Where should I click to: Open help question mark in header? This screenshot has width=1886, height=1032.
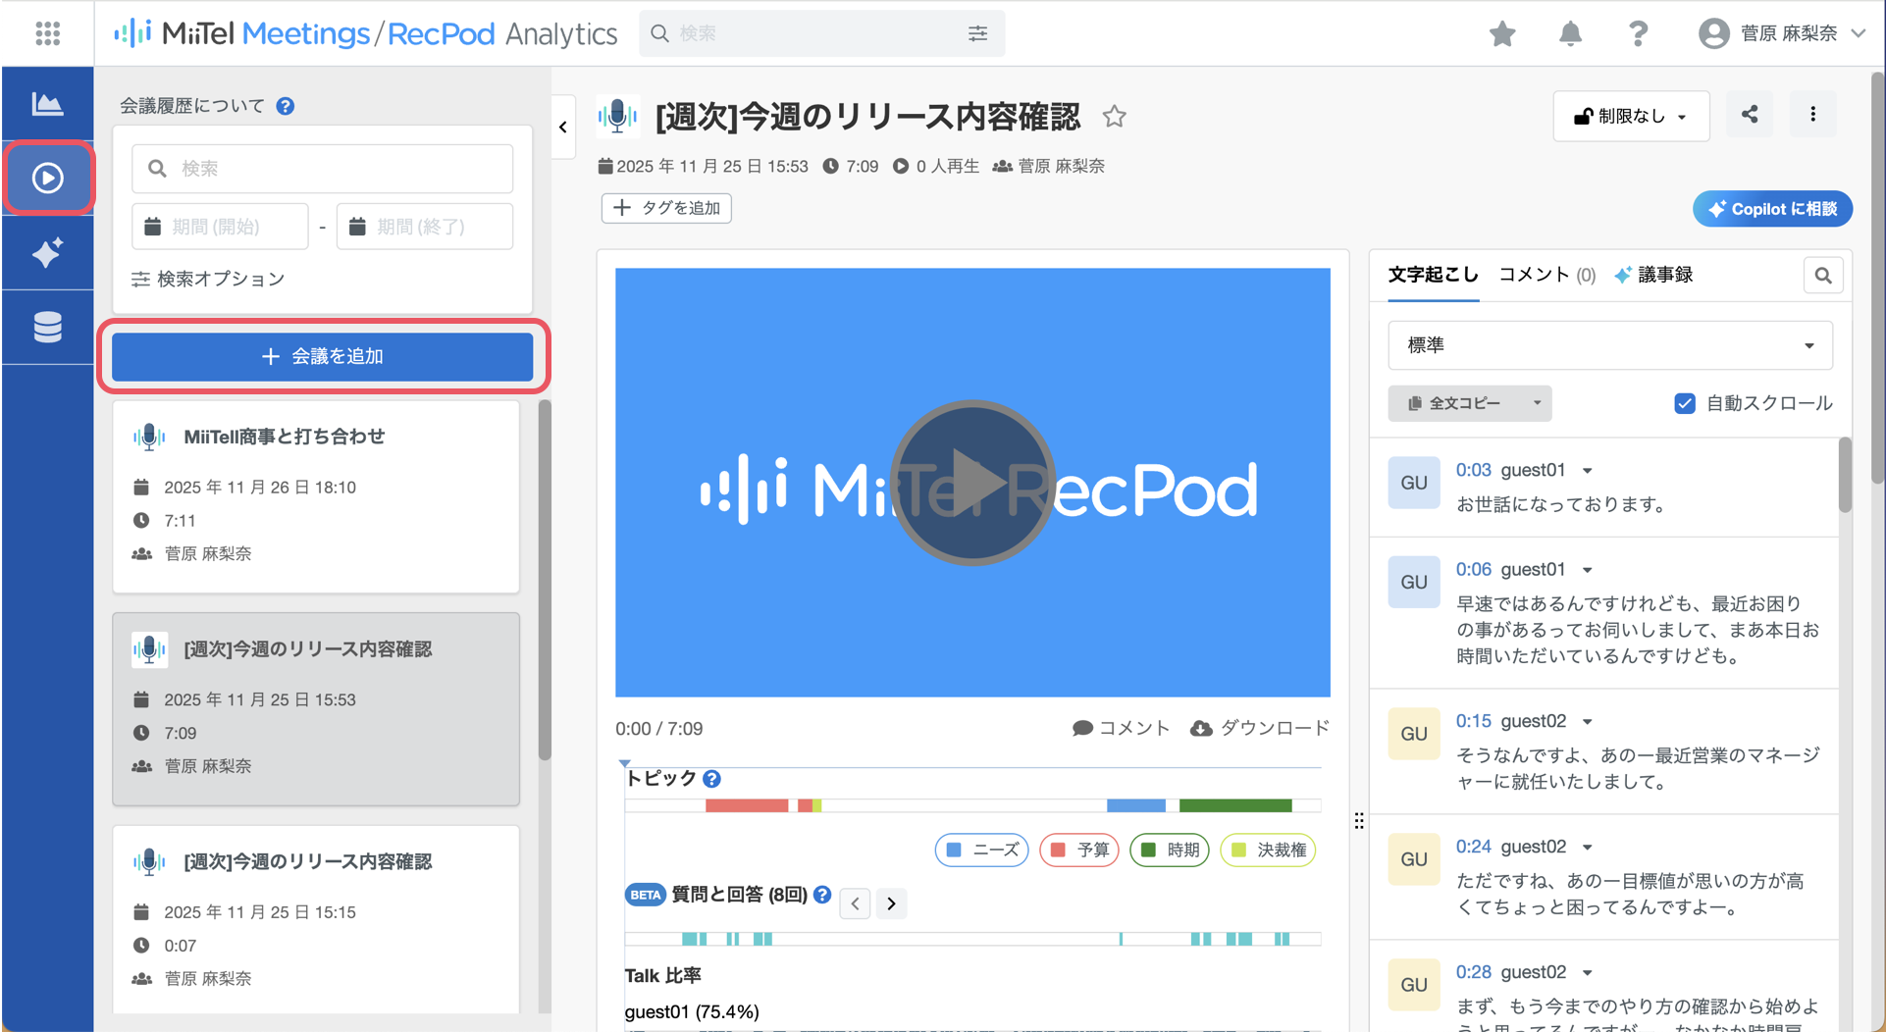[x=1638, y=34]
